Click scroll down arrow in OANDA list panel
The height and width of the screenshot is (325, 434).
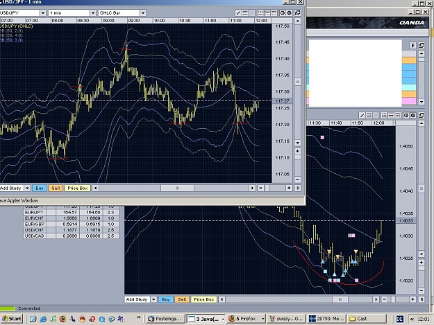(422, 102)
